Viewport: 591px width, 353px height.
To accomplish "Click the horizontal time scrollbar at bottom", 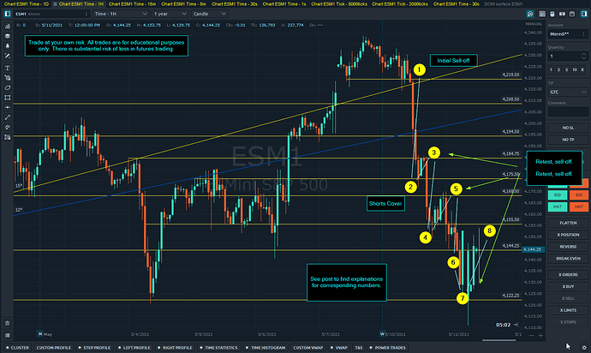I will coord(499,340).
